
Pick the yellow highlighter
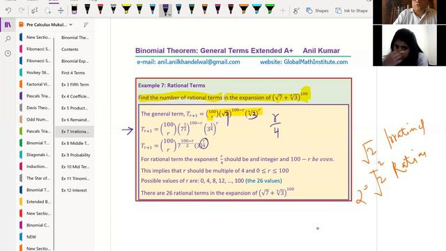click(x=126, y=10)
